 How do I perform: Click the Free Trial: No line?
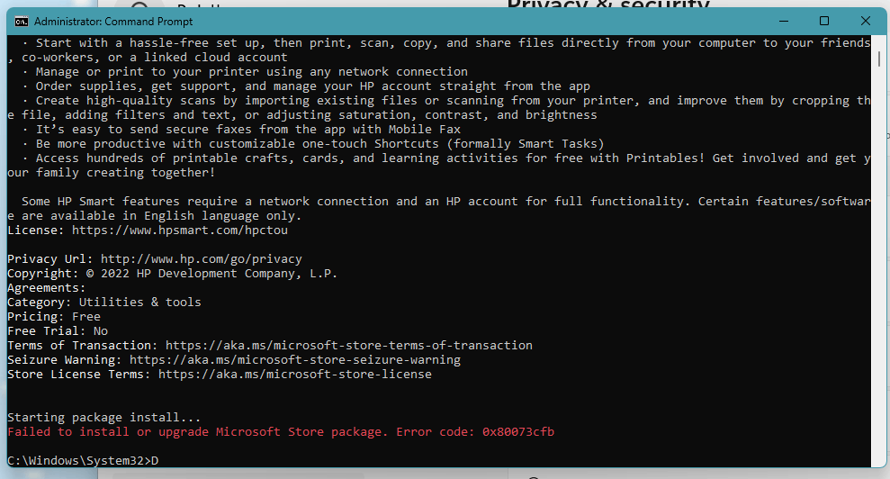tap(58, 331)
